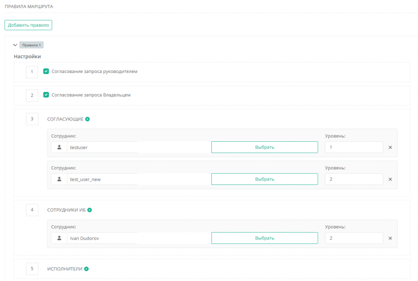Viewport: 418px width, 281px height.
Task: Click the Уровень field for test_user_new
Action: pyautogui.click(x=354, y=179)
